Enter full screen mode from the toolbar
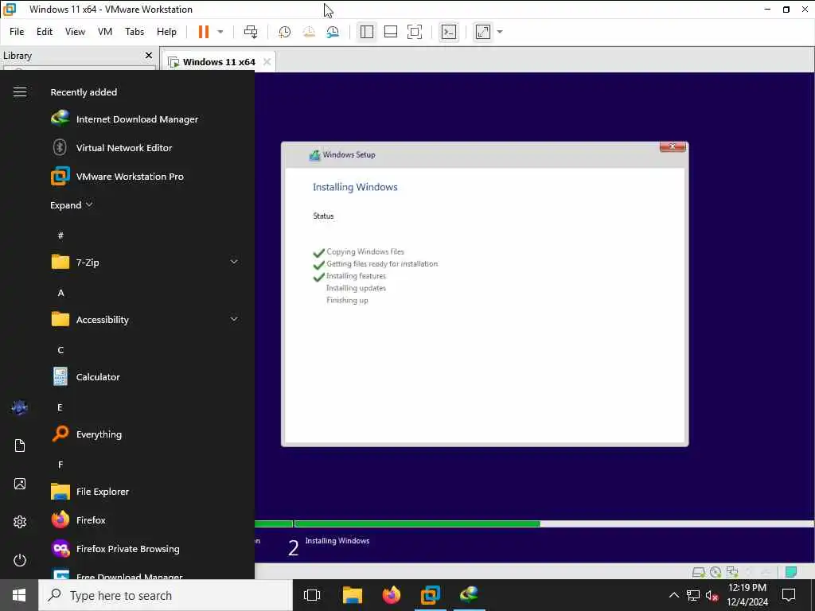 pyautogui.click(x=414, y=32)
